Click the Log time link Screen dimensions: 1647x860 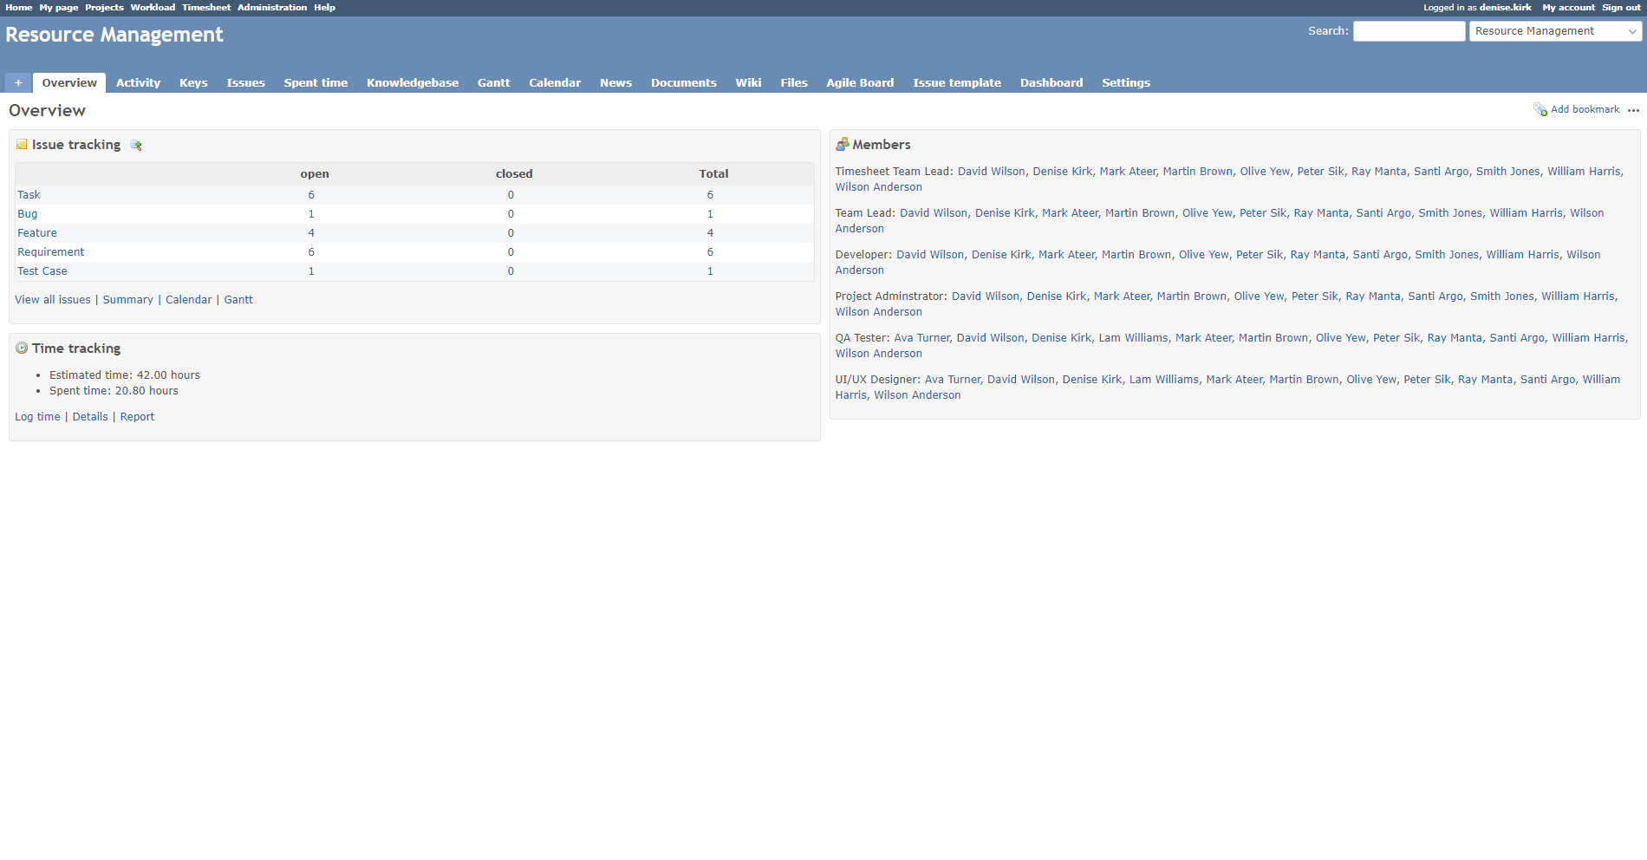37,417
